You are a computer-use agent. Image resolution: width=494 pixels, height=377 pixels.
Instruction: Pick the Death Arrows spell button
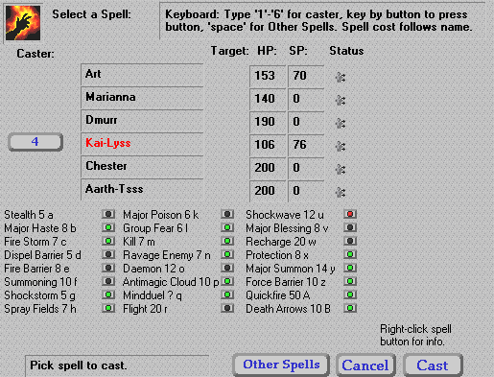pos(350,308)
